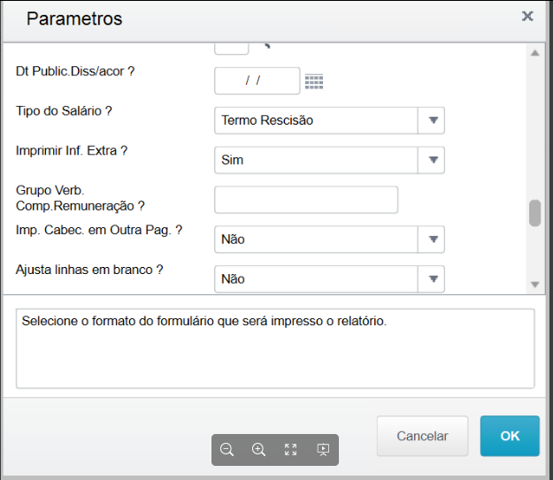
Task: Click the zoom in magnifier icon
Action: tap(258, 450)
